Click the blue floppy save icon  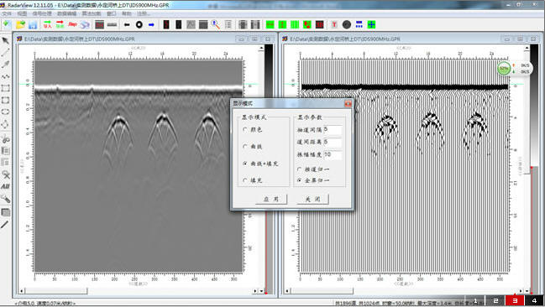point(33,24)
